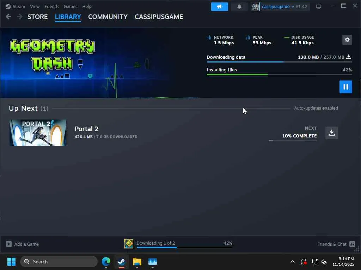Open the announcements megaphone button

click(x=219, y=7)
